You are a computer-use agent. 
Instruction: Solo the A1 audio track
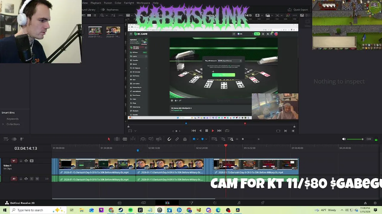pos(32,179)
